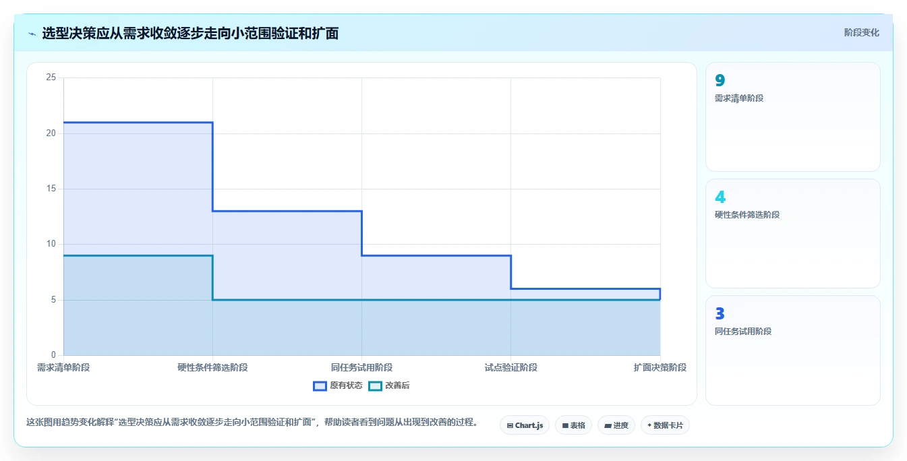The height and width of the screenshot is (461, 907).
Task: Click the teal 改善后 legend swatch
Action: tap(375, 386)
